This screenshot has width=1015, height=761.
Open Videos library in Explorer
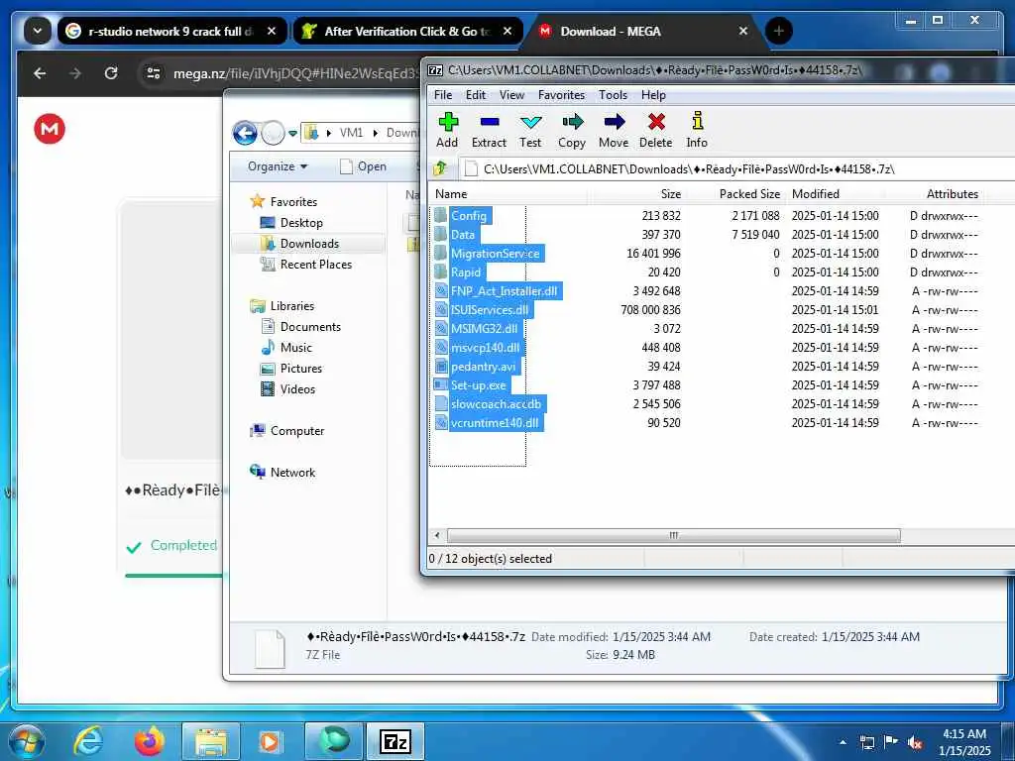(x=297, y=388)
